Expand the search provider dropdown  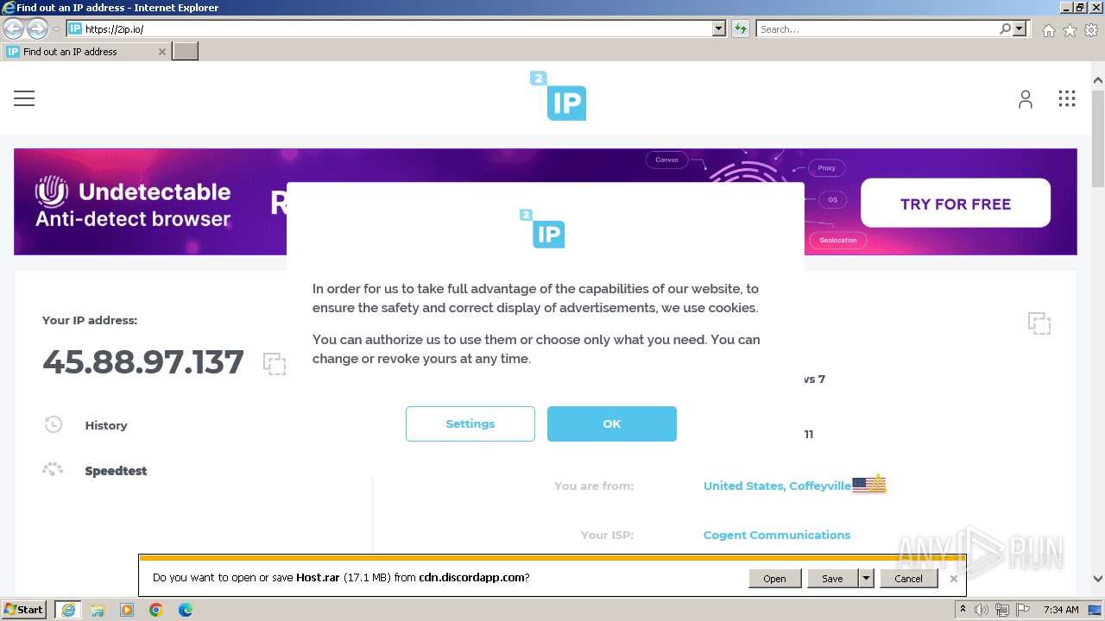click(x=1020, y=28)
